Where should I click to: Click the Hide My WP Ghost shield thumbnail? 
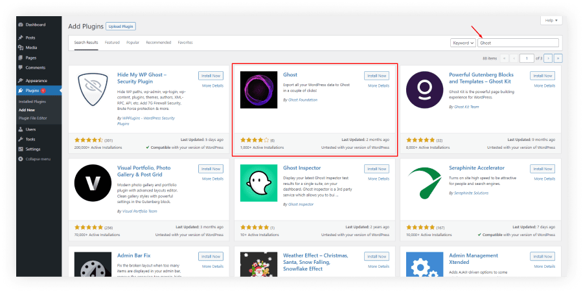(x=93, y=90)
